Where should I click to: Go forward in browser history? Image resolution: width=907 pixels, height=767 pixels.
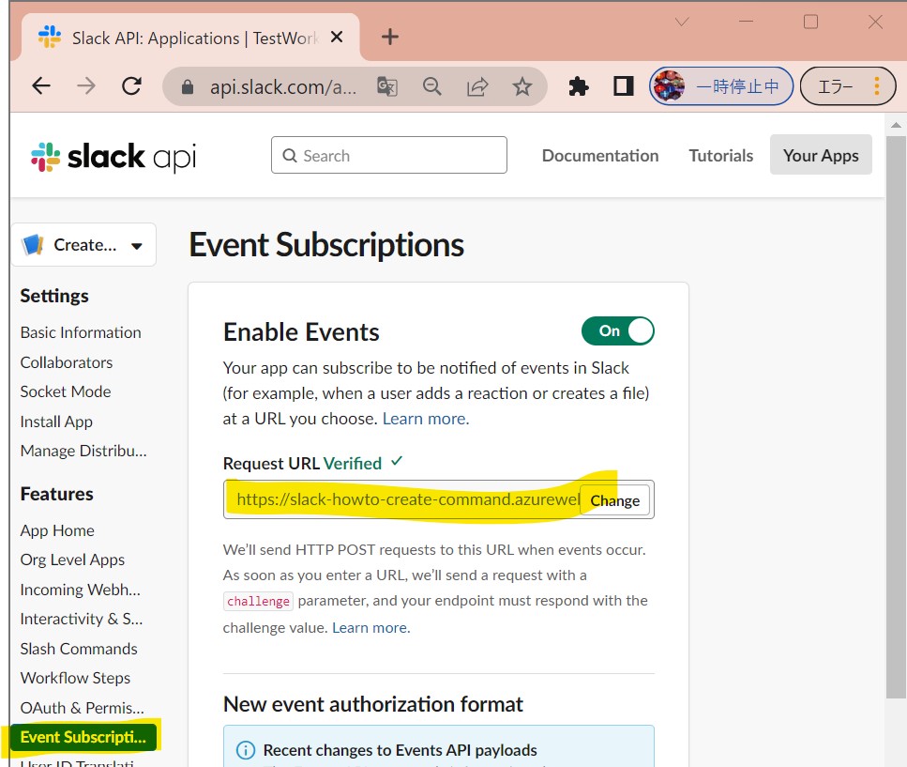pyautogui.click(x=86, y=86)
